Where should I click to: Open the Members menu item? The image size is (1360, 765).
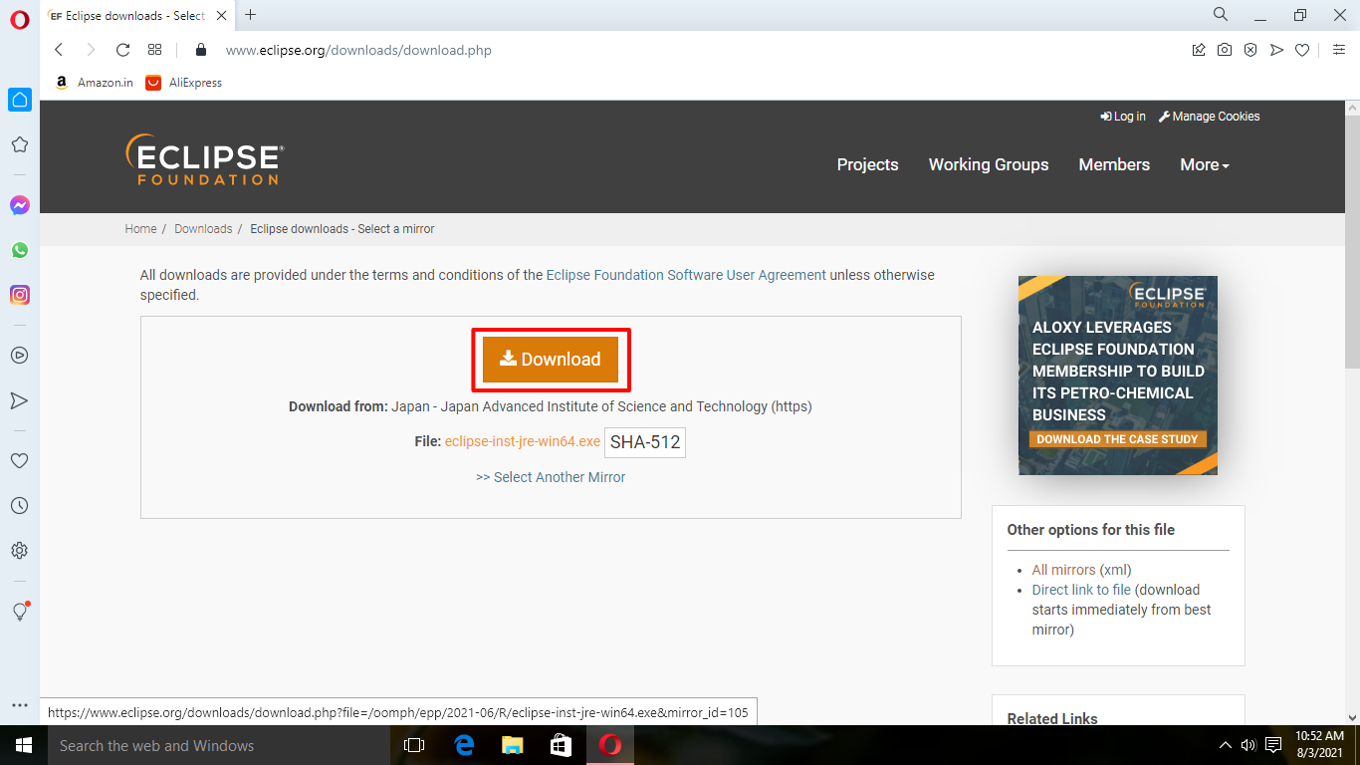tap(1114, 164)
